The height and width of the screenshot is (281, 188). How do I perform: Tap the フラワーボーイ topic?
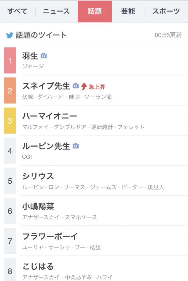click(50, 236)
